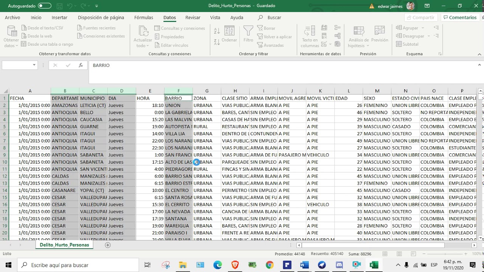Click the Windows search box
484x272 pixels.
(78, 265)
